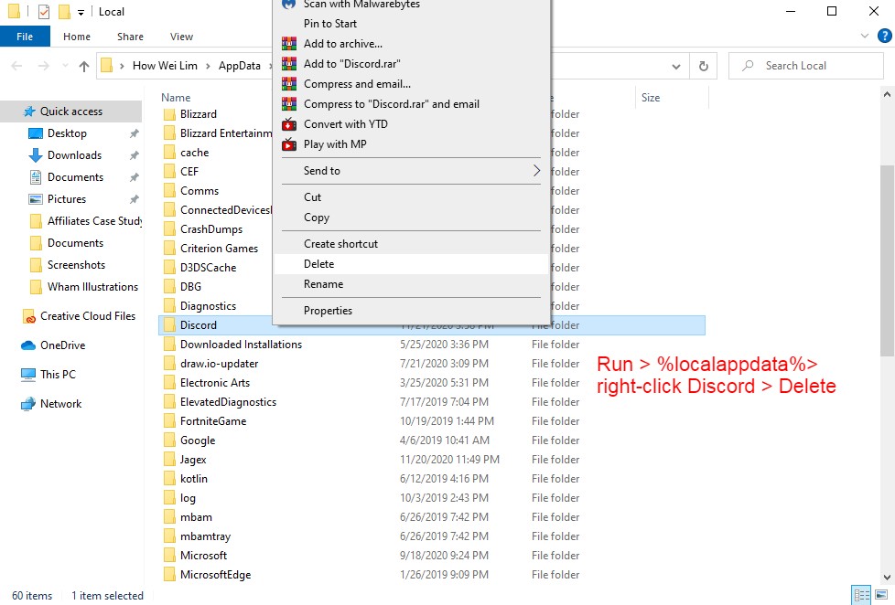Select the Discord folder row
Image resolution: width=895 pixels, height=605 pixels.
[432, 325]
